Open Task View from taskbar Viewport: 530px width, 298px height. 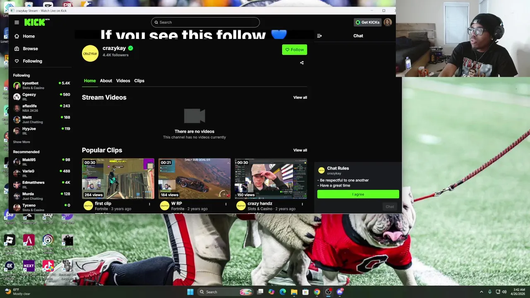(260, 292)
